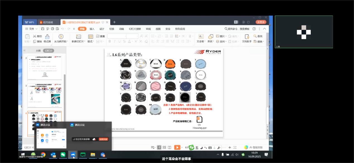354x163 pixels.
Task: Switch to the 插入 ribbon tab
Action: tap(92, 29)
